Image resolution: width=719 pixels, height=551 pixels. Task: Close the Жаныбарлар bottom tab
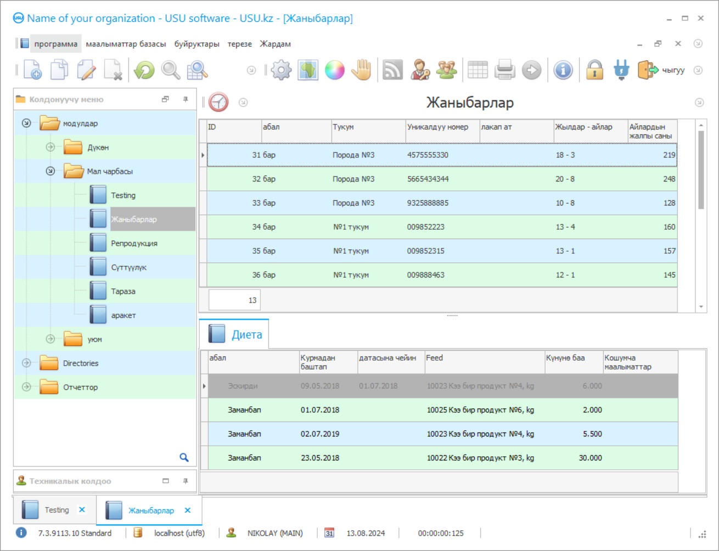pyautogui.click(x=188, y=510)
